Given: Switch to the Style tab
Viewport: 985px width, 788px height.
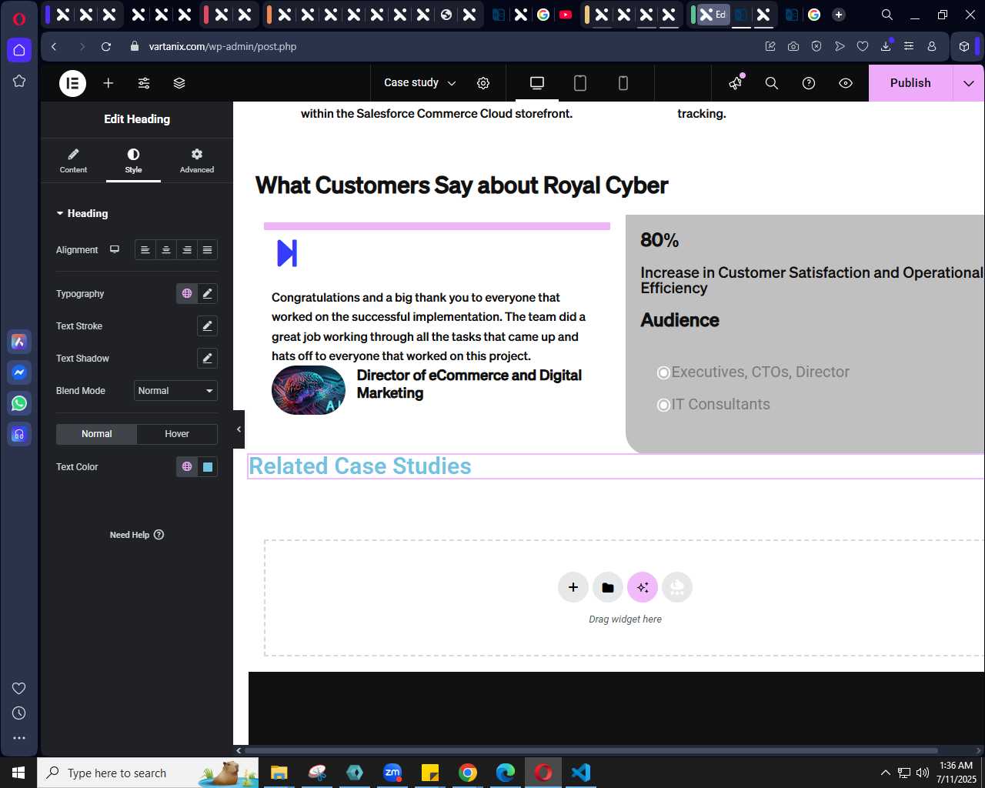Looking at the screenshot, I should click(134, 161).
